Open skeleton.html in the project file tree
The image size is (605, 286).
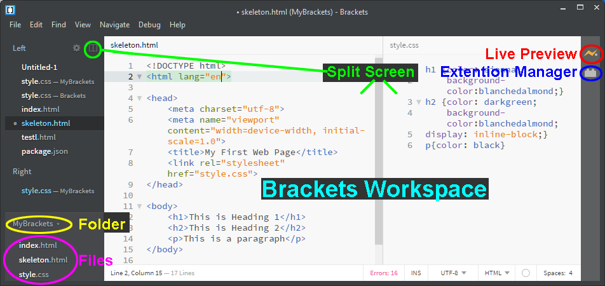43,260
